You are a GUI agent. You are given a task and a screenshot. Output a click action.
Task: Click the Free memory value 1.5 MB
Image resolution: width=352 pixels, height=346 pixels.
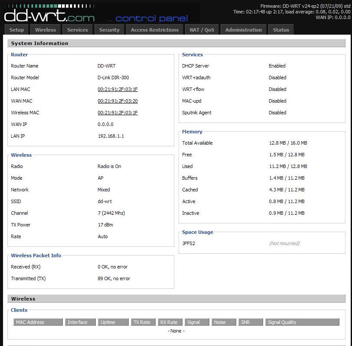coord(287,155)
